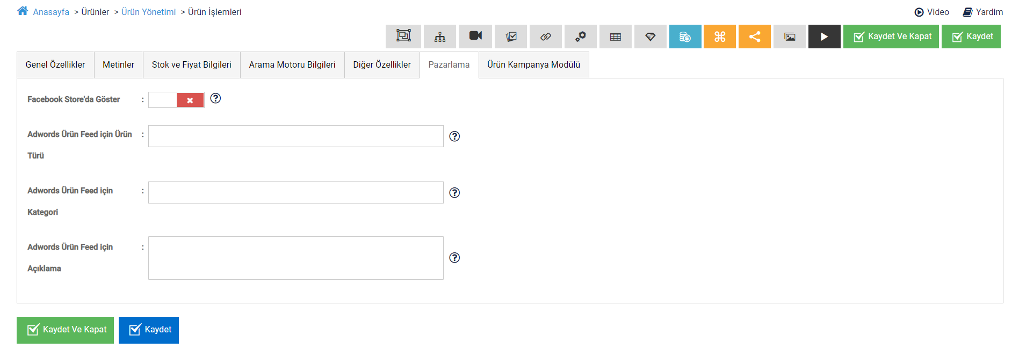
Task: Open help for Adwords Kategori field
Action: coord(454,193)
